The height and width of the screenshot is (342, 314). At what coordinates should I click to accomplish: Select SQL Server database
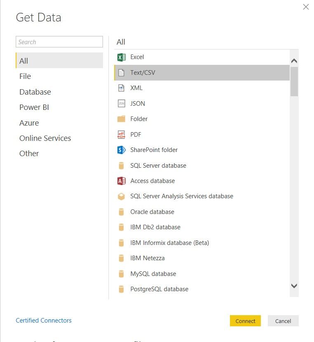click(x=159, y=165)
